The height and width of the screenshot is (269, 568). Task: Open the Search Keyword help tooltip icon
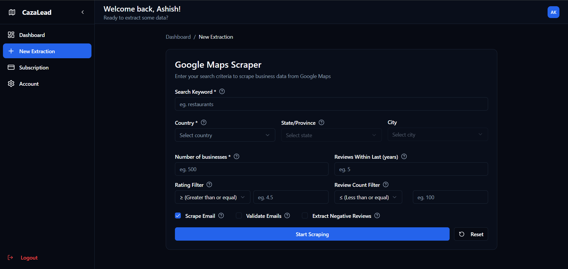coord(222,91)
